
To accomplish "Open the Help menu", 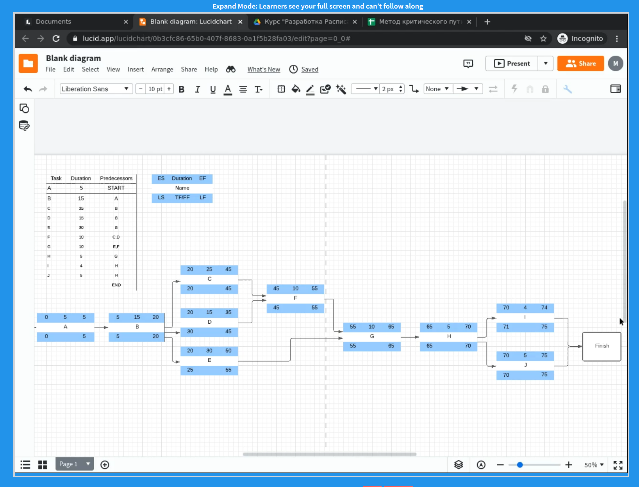I will 211,69.
